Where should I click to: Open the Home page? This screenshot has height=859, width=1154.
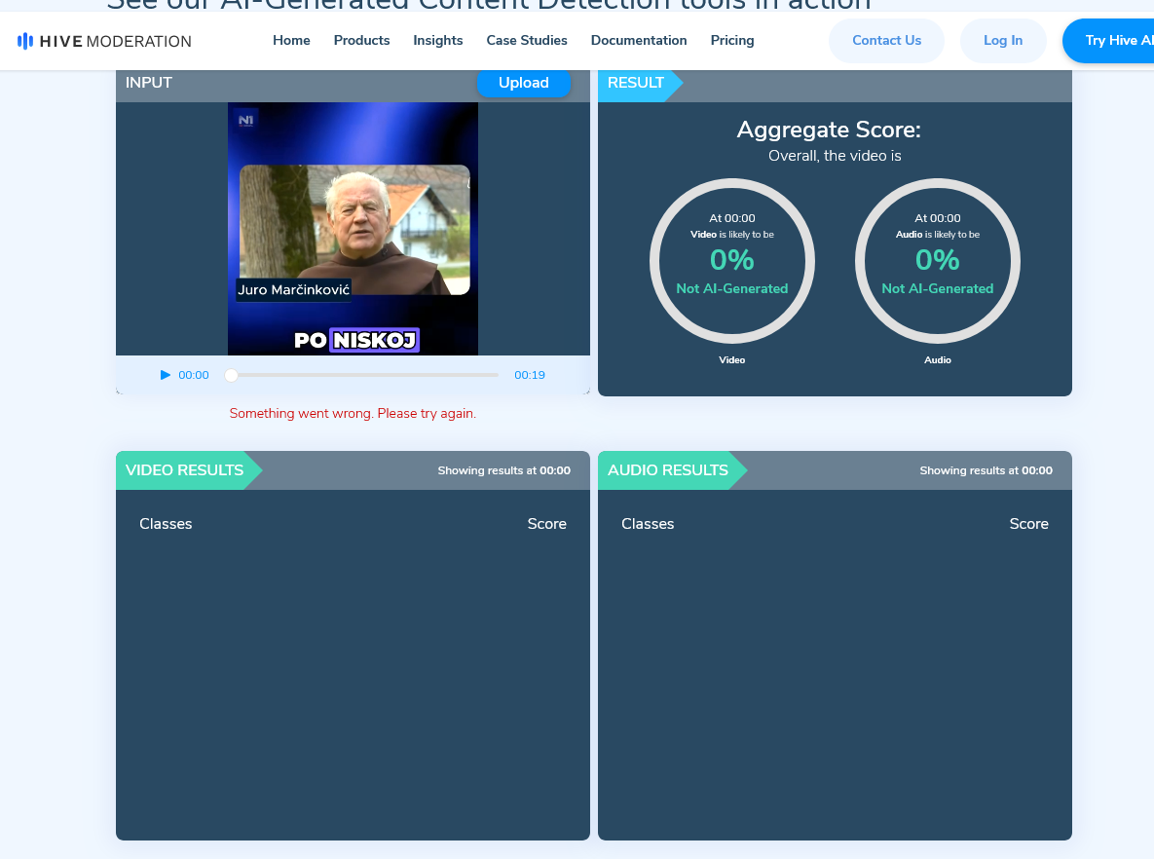click(291, 40)
